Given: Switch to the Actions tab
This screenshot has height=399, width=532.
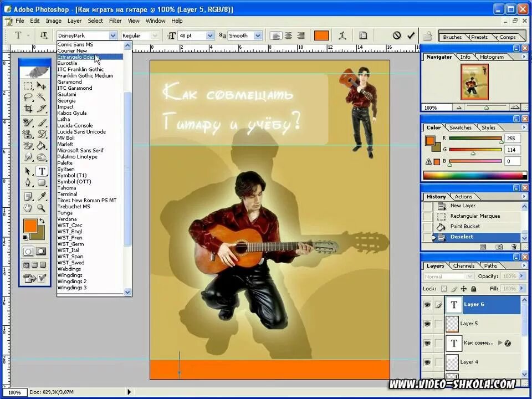Looking at the screenshot, I should 463,196.
